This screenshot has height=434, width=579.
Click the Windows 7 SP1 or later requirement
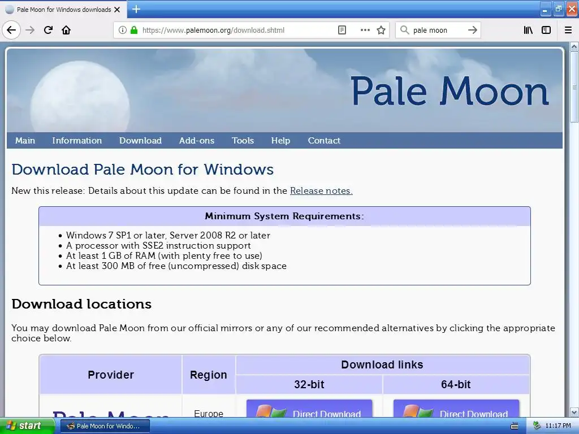click(x=168, y=235)
